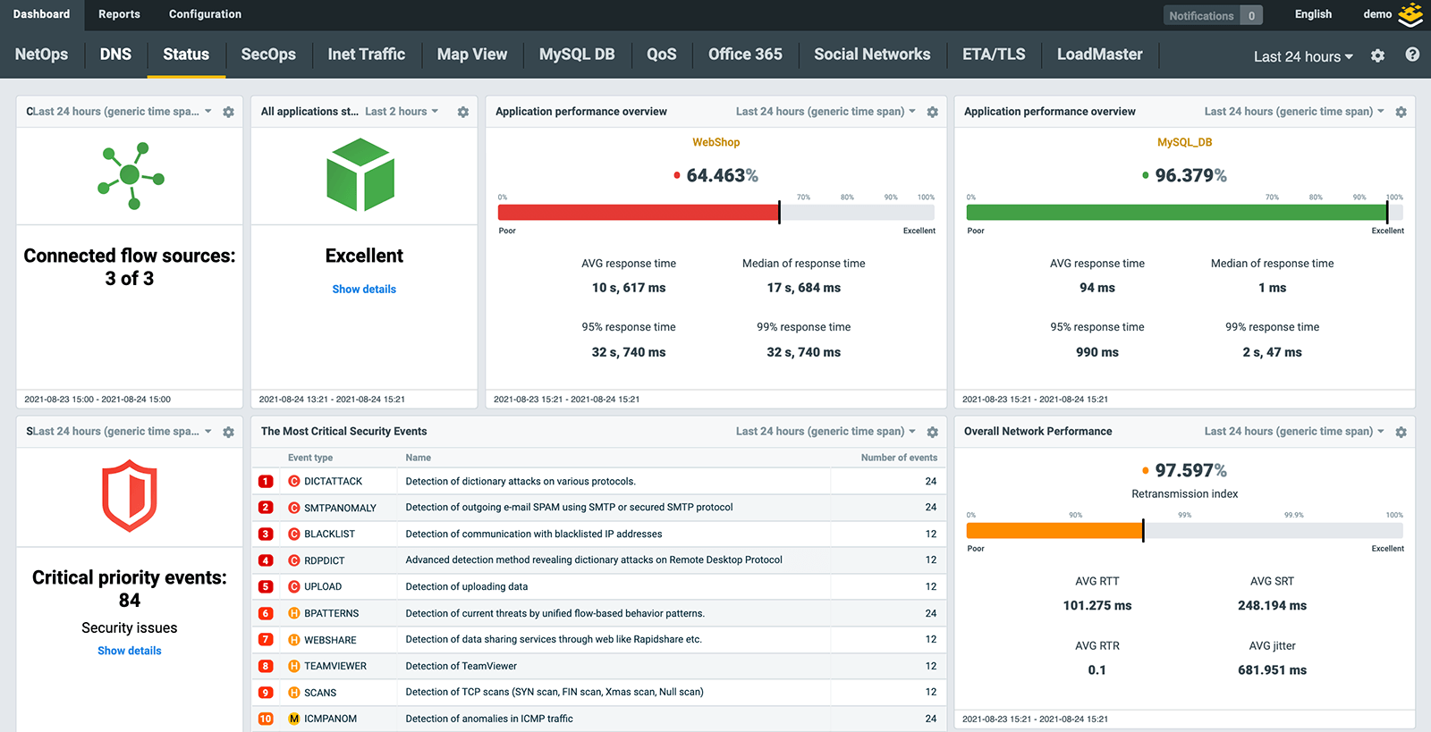
Task: Click Show details under Excellent status
Action: [364, 290]
